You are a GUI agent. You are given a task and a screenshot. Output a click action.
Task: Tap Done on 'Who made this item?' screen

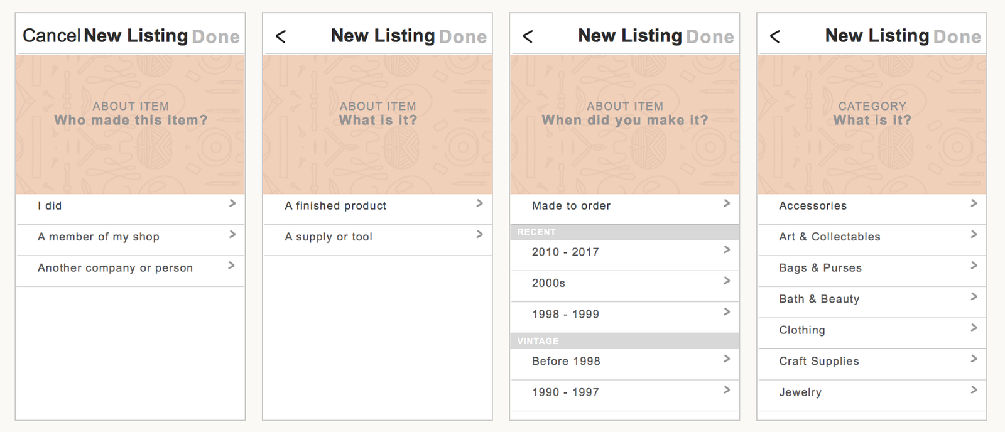point(215,37)
